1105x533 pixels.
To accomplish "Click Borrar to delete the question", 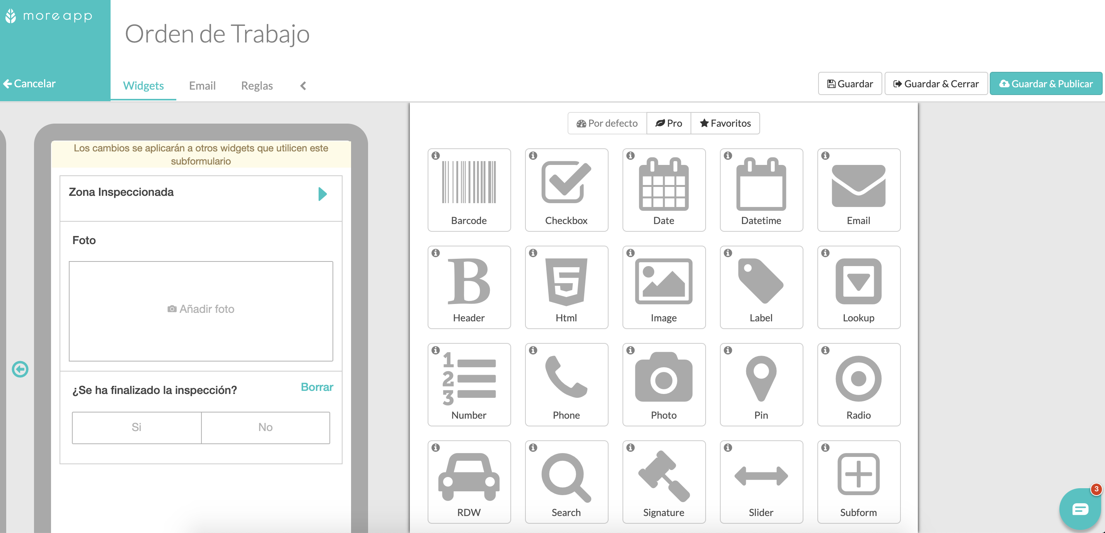I will pyautogui.click(x=317, y=386).
